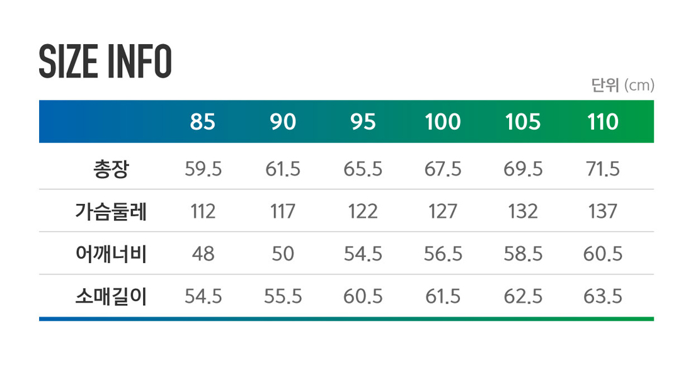693x367 pixels.
Task: Click the shoulder width value 48
Action: 203,254
